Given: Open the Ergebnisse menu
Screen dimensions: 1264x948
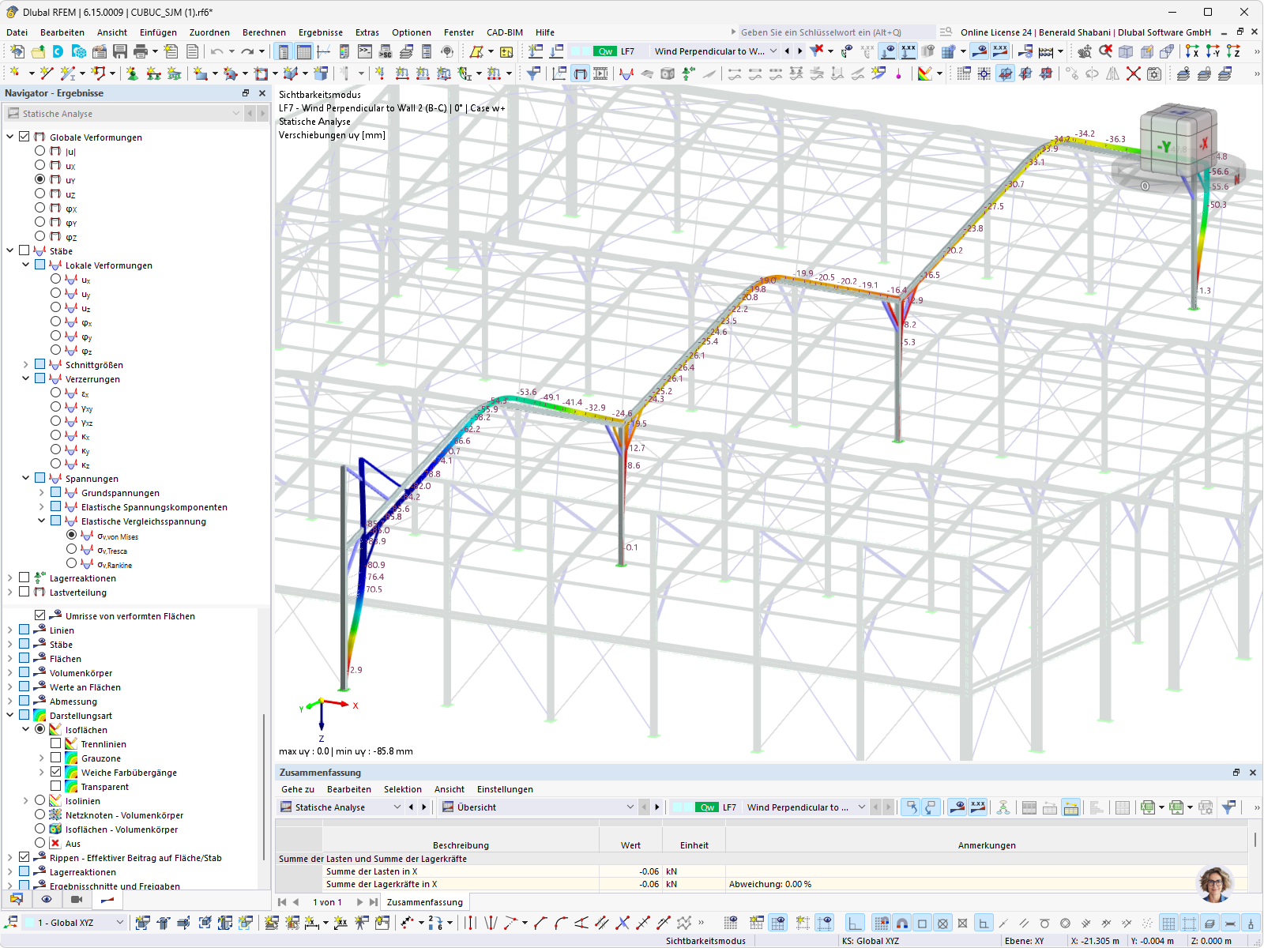Looking at the screenshot, I should pos(320,32).
